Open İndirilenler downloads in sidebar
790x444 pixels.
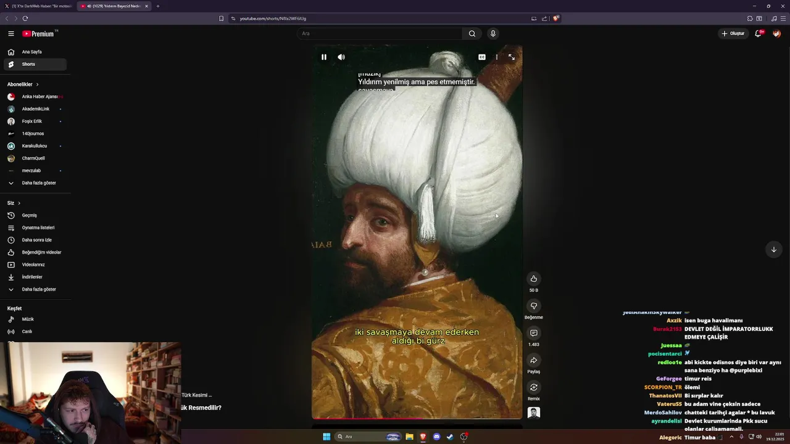(35, 277)
